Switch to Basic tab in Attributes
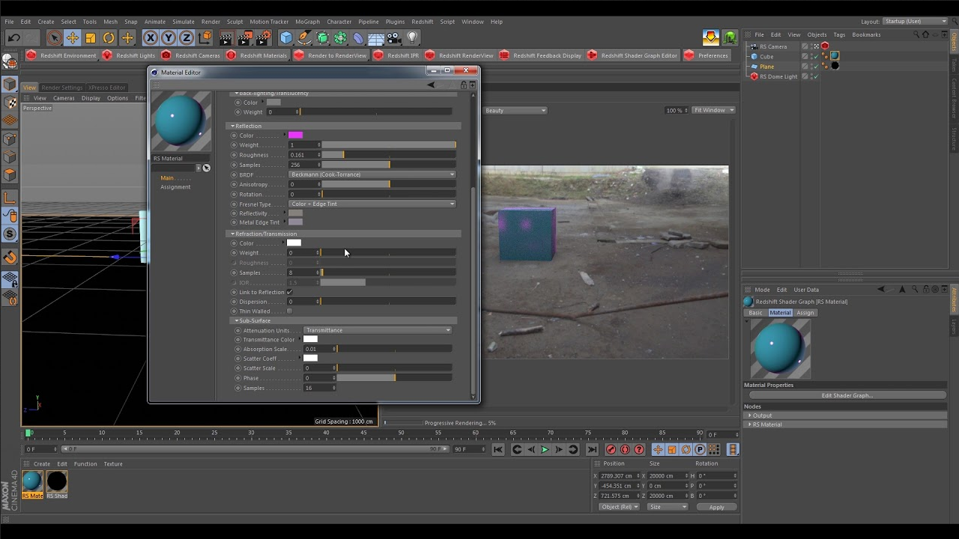This screenshot has width=959, height=539. point(755,313)
